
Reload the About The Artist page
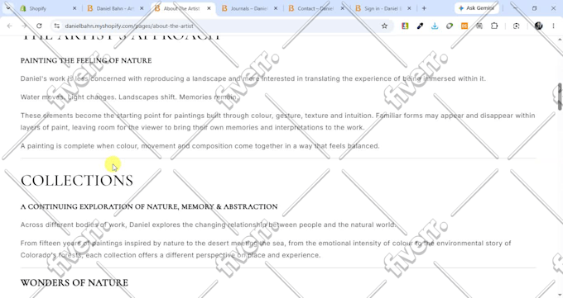click(x=39, y=26)
